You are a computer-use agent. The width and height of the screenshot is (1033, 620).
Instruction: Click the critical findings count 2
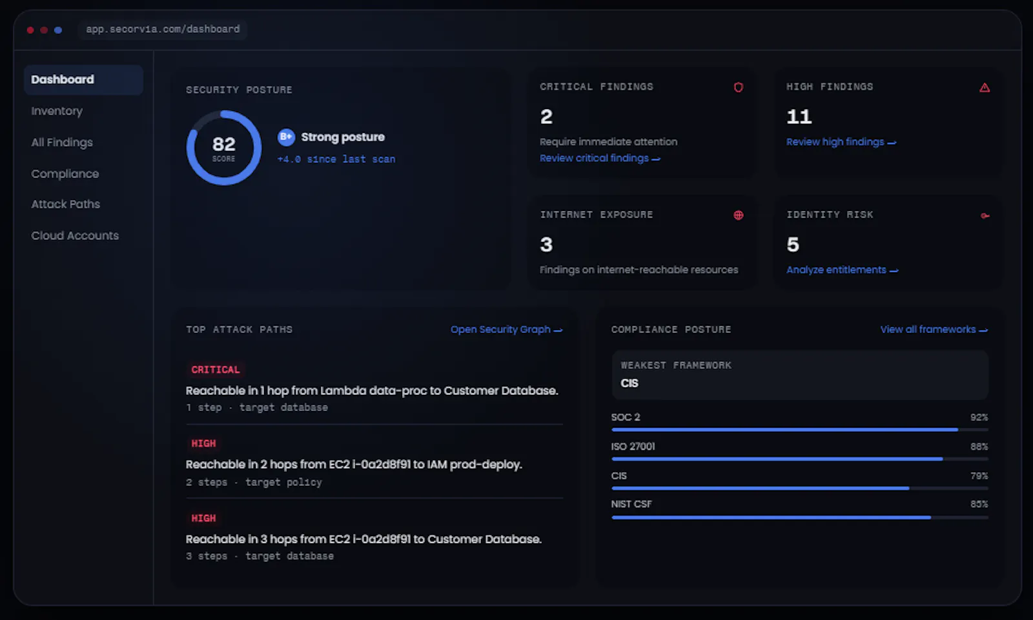pos(546,117)
